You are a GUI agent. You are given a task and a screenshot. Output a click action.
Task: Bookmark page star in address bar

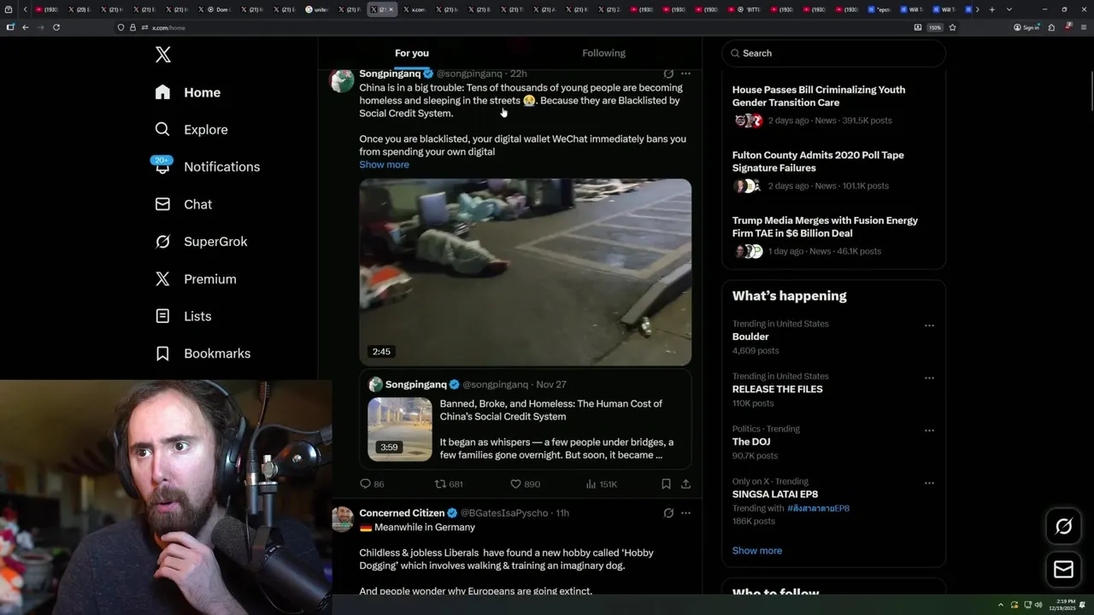[x=952, y=27]
